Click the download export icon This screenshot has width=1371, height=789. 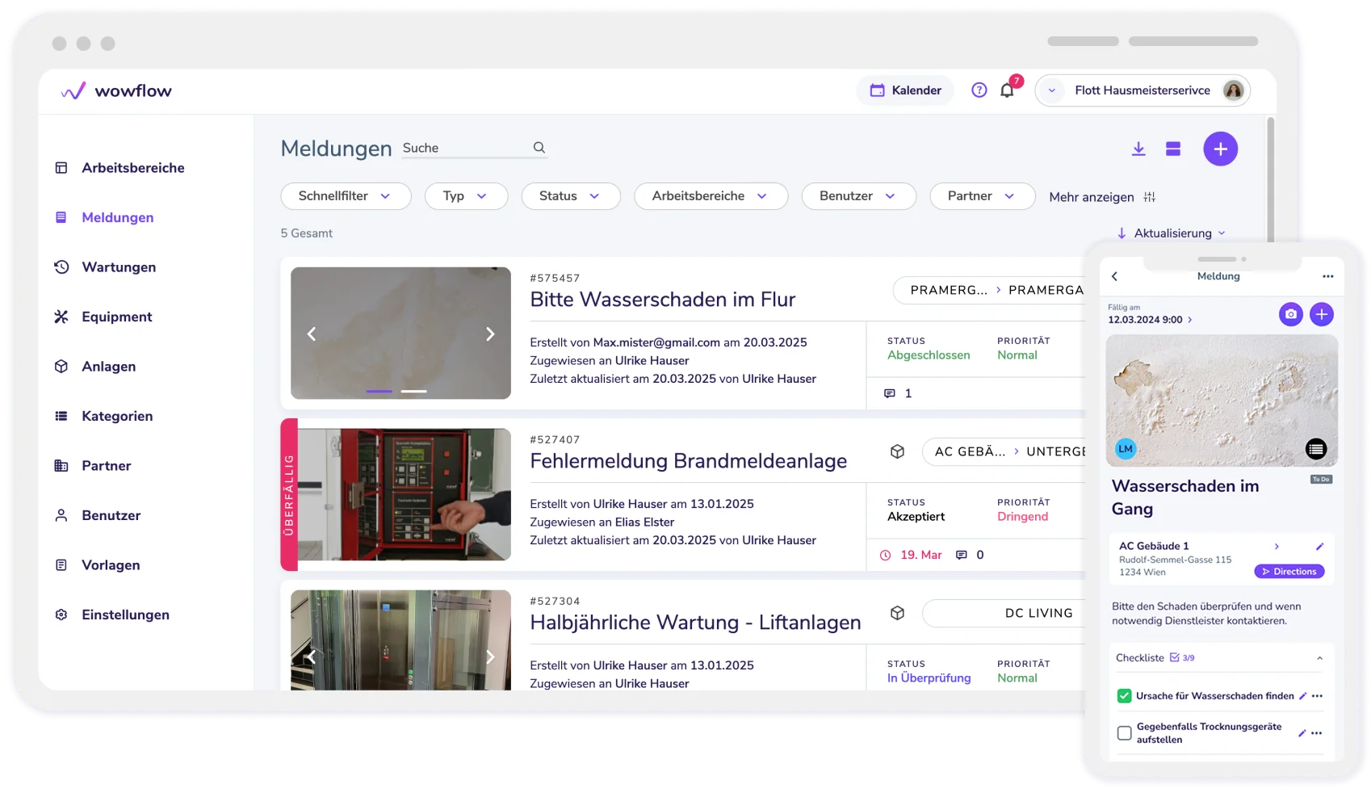click(x=1138, y=149)
